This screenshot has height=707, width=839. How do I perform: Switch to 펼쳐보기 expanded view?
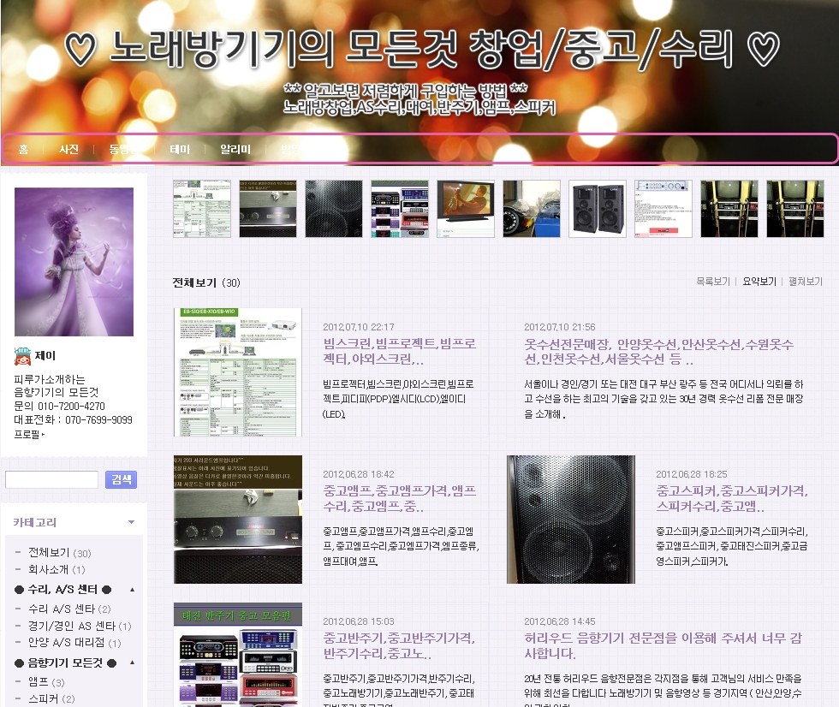(x=805, y=282)
